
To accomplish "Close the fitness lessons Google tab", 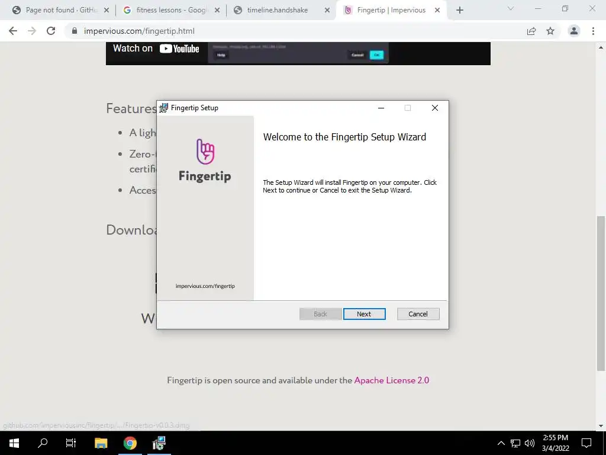I will (217, 11).
